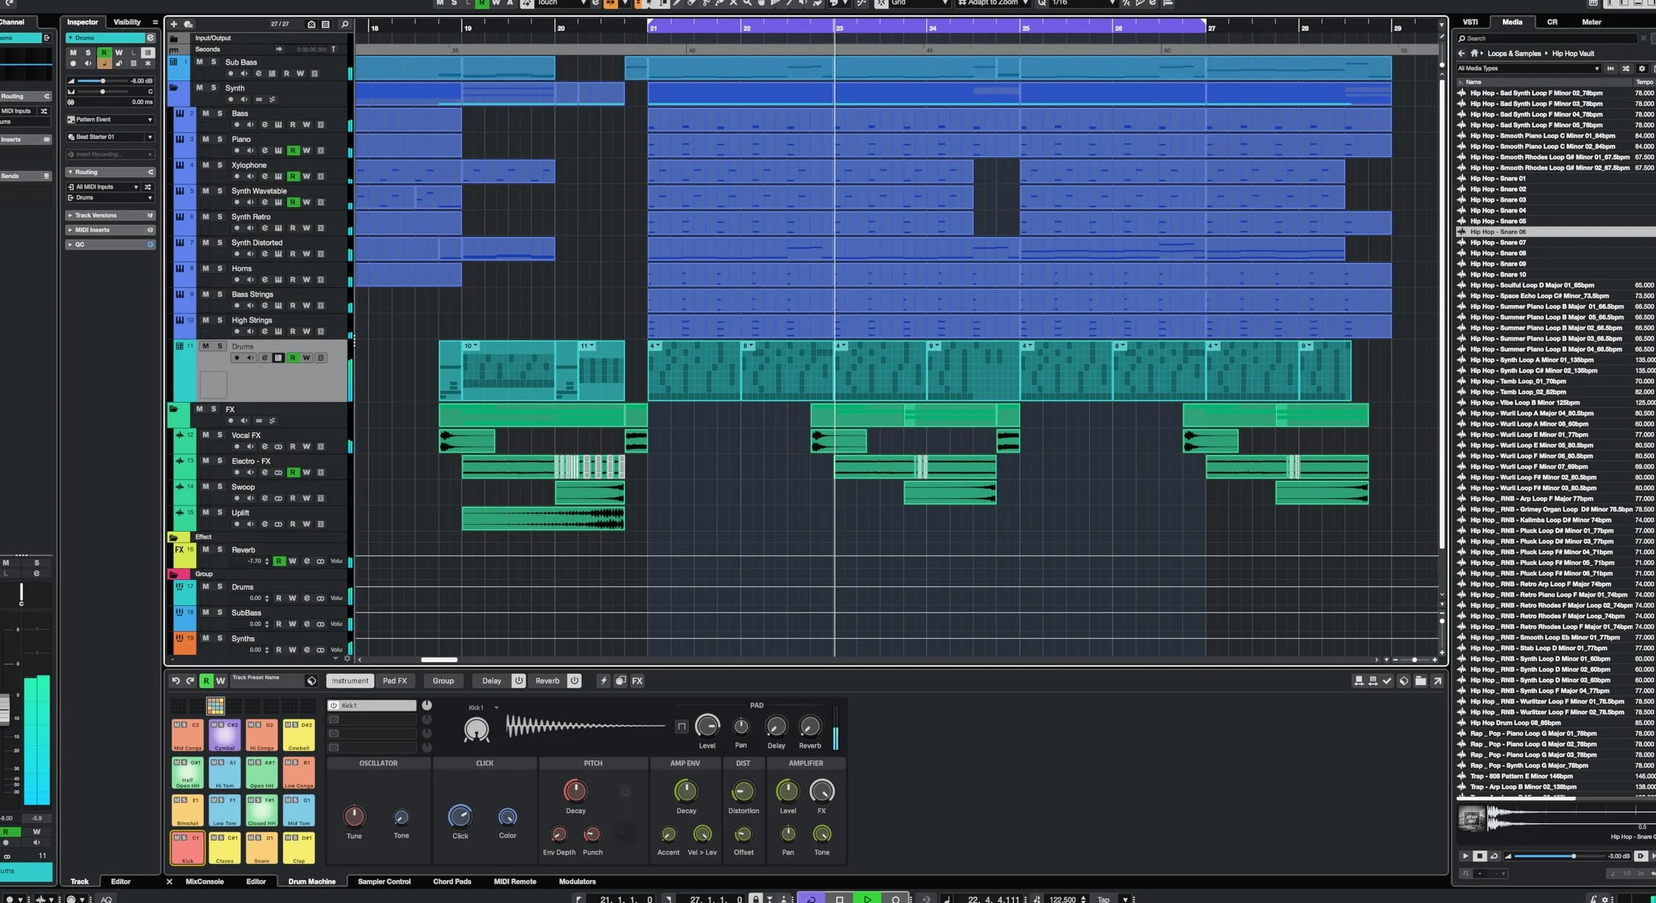Click the transport Record button

[895, 898]
